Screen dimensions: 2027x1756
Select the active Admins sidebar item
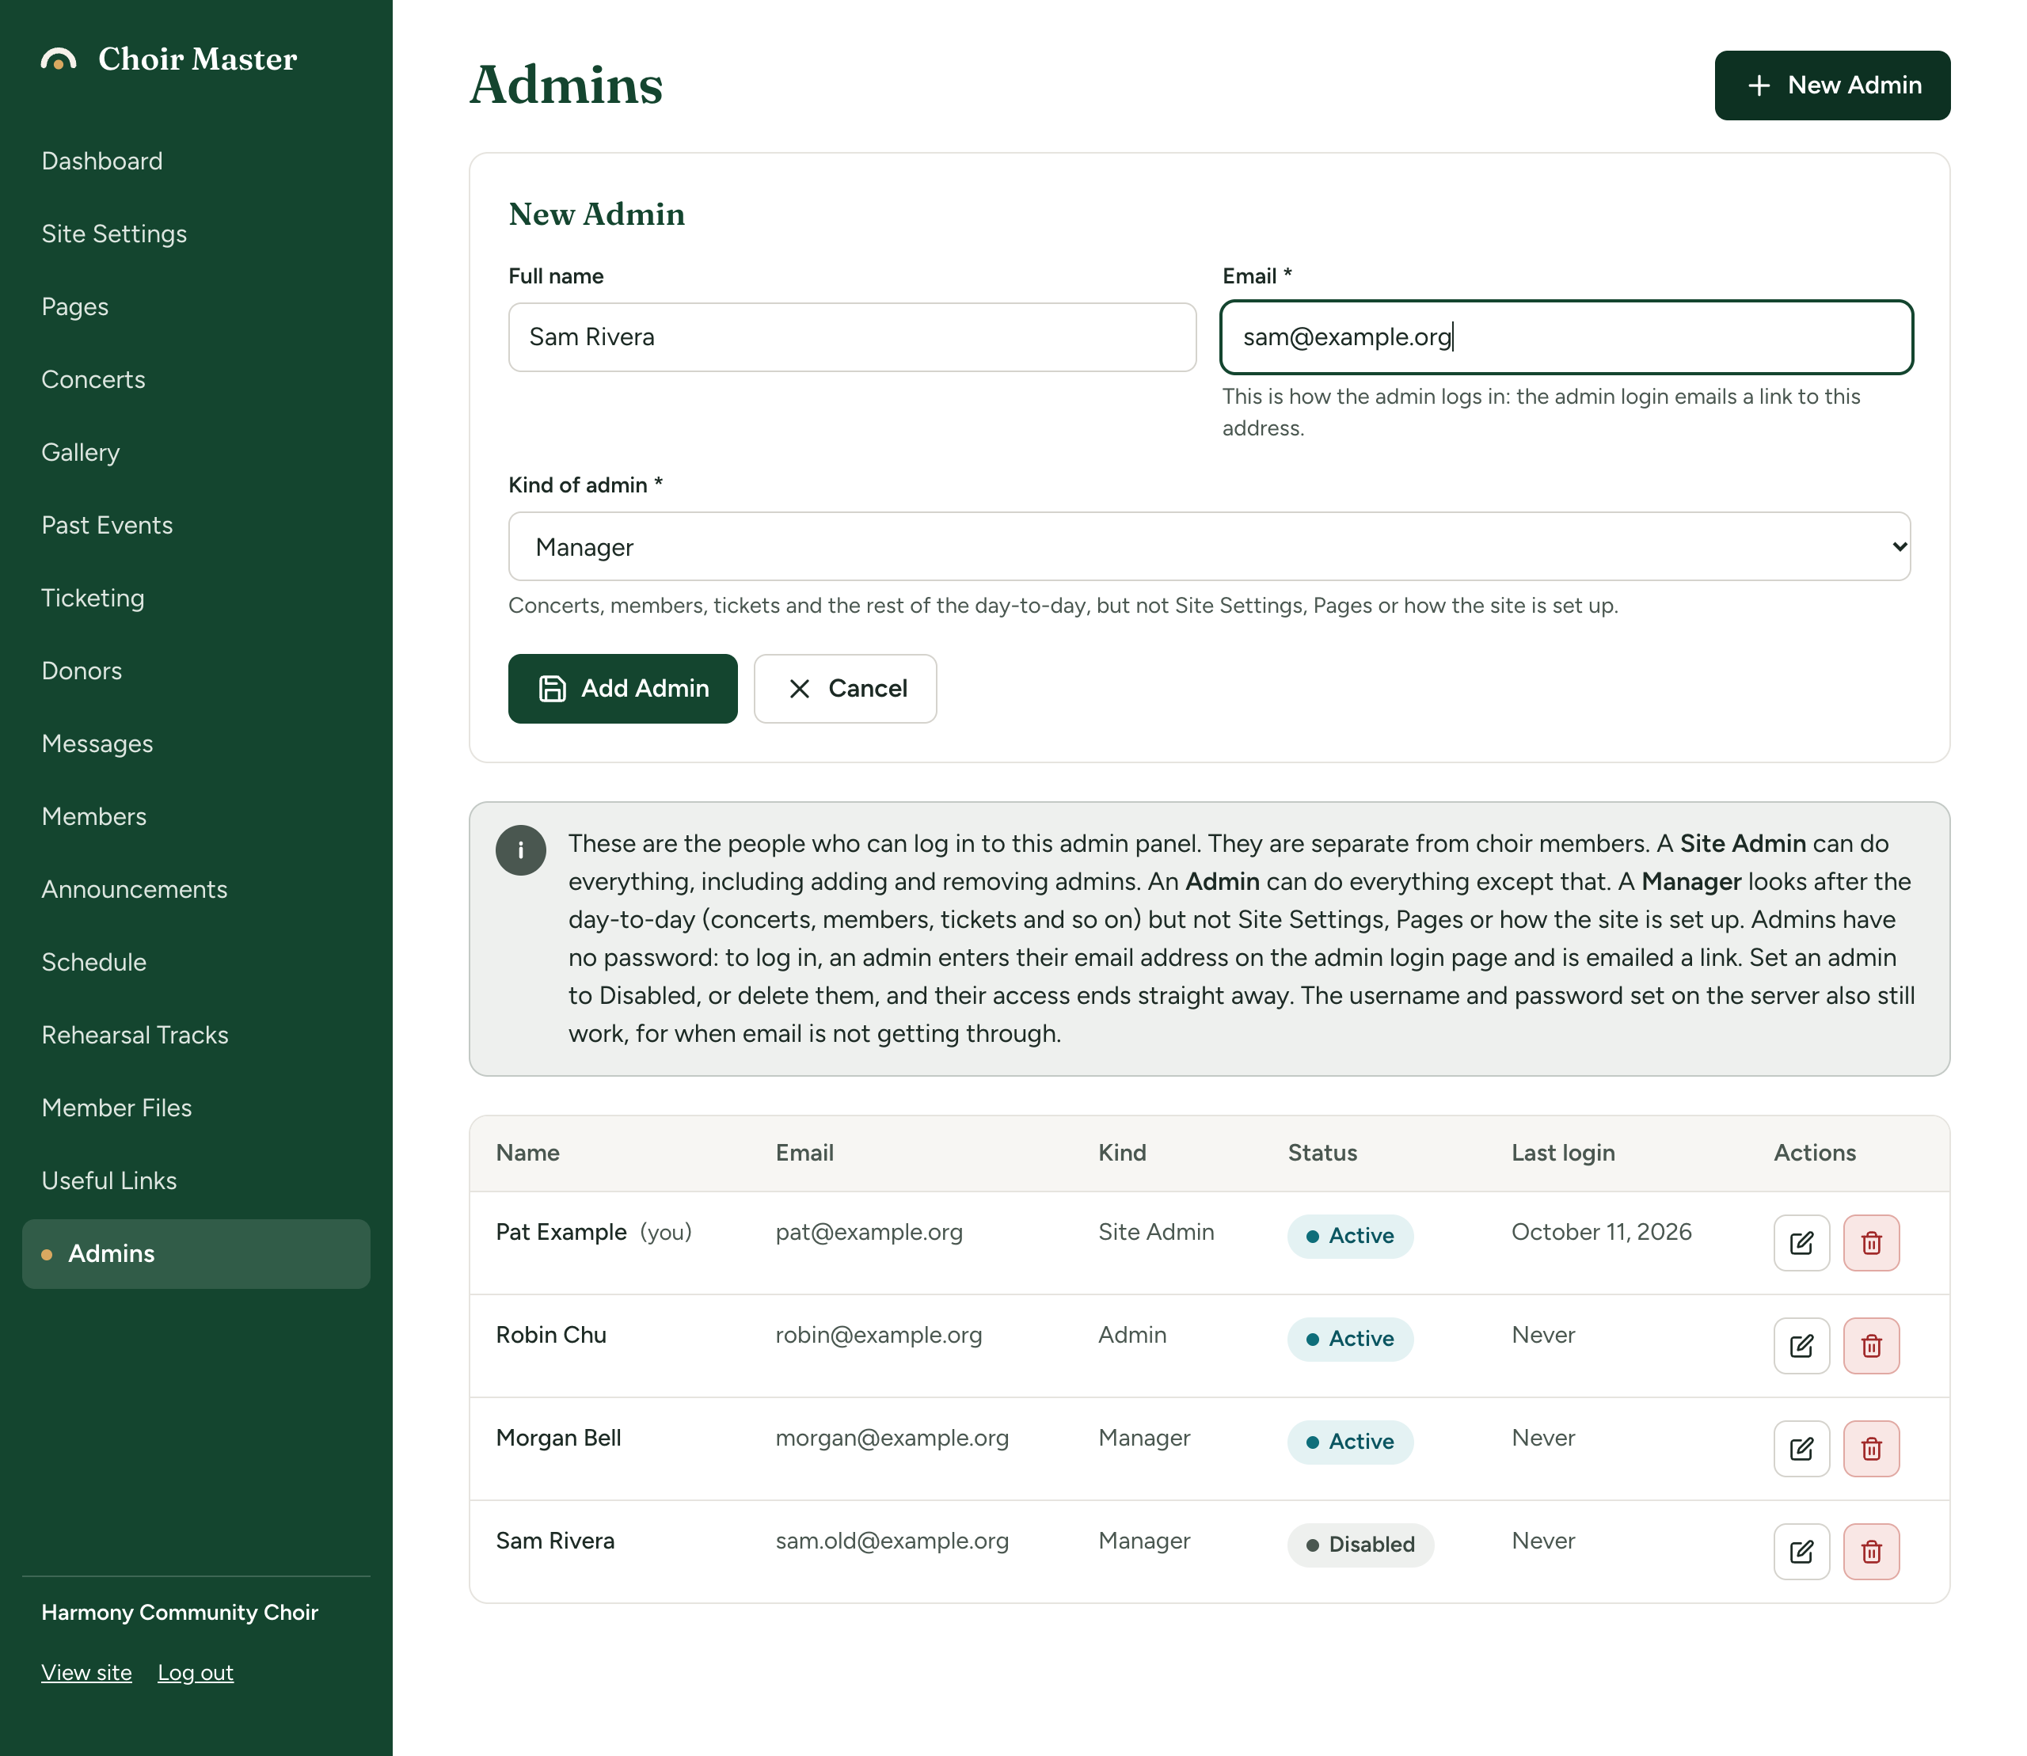click(x=196, y=1253)
